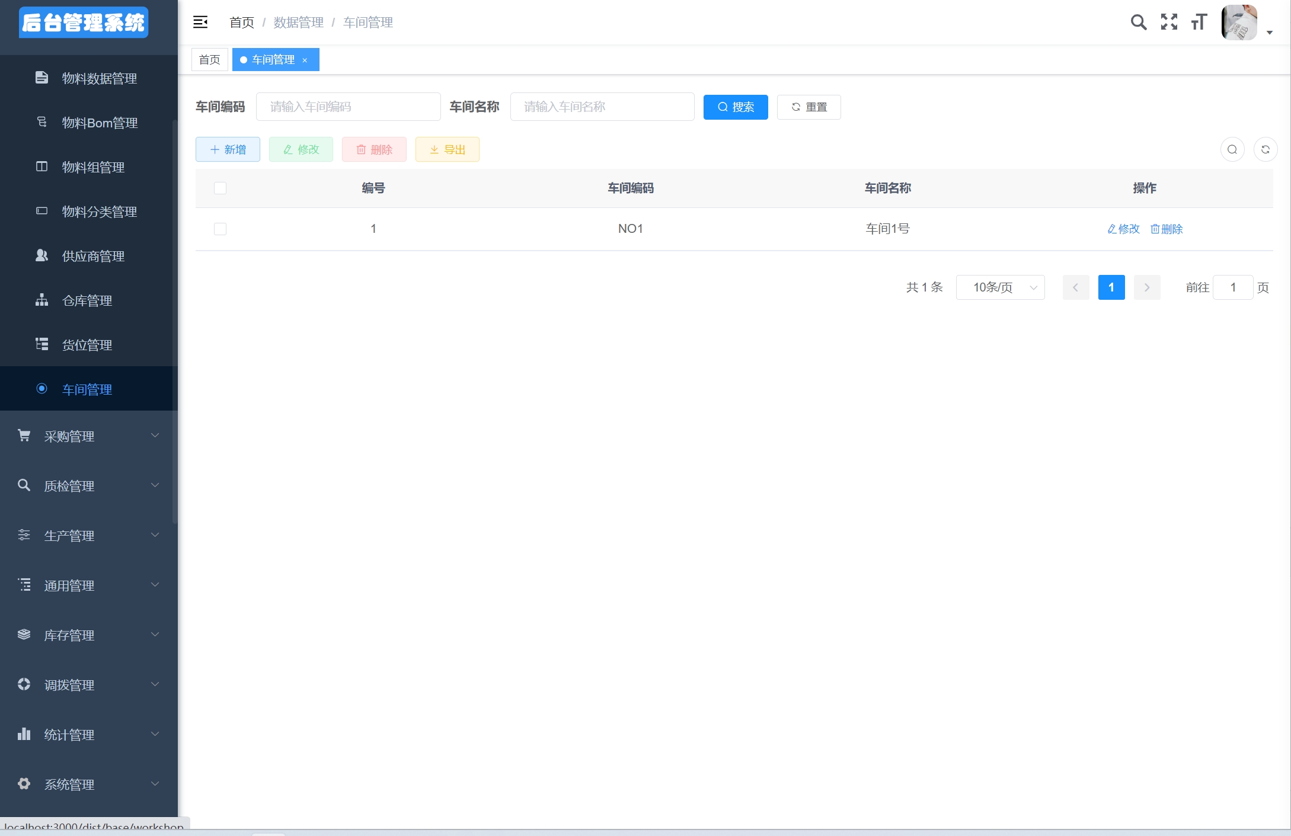Check the select-all checkbox in table header
Screen dimensions: 1291x836
(x=220, y=188)
